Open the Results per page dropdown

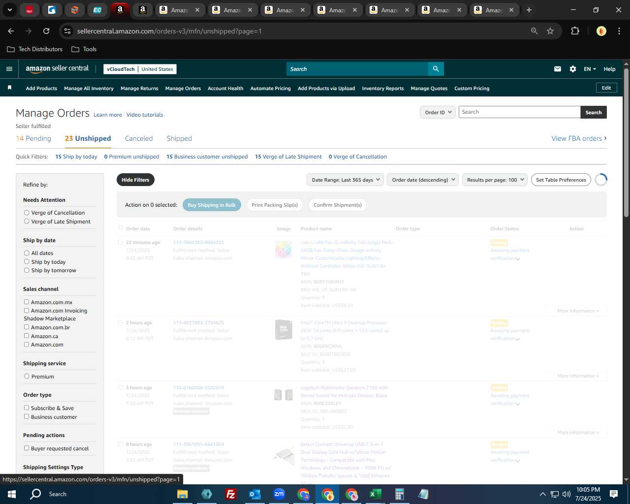(495, 180)
